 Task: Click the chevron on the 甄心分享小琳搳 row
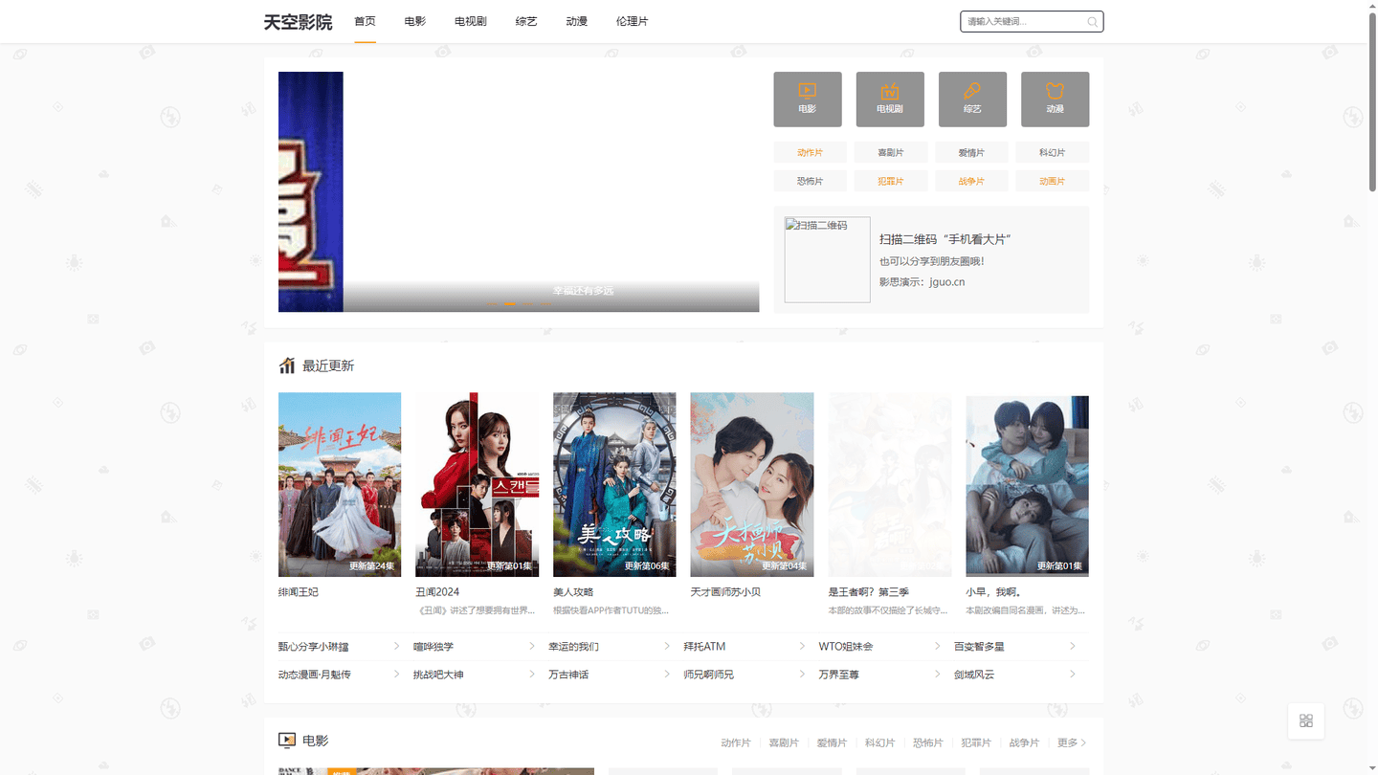(396, 646)
